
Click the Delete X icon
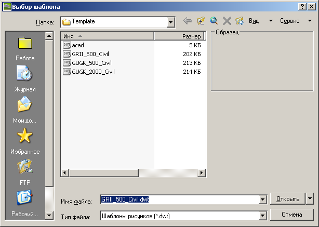click(x=227, y=21)
